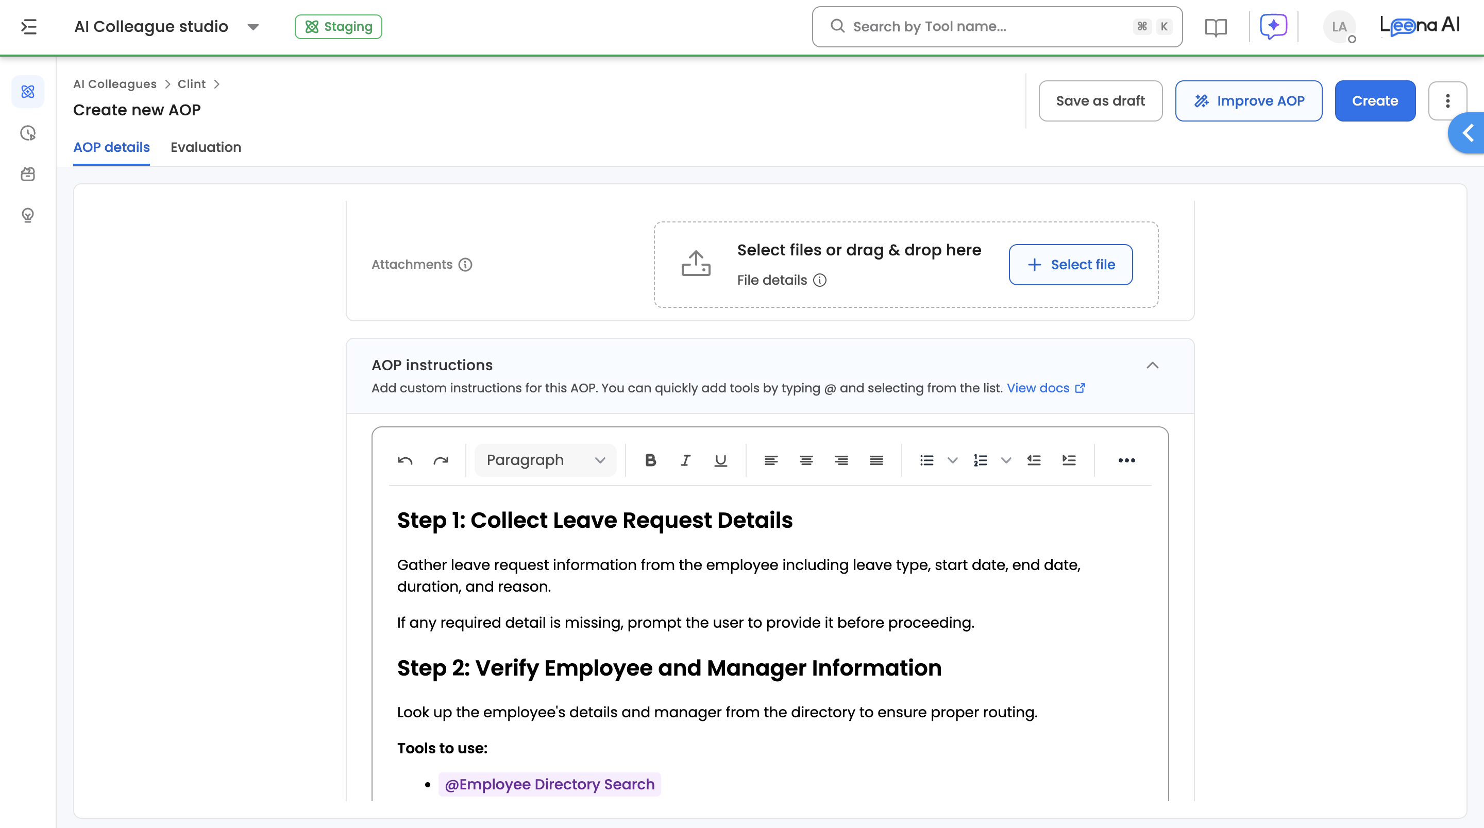The width and height of the screenshot is (1484, 828).
Task: Toggle bold formatting
Action: click(650, 460)
